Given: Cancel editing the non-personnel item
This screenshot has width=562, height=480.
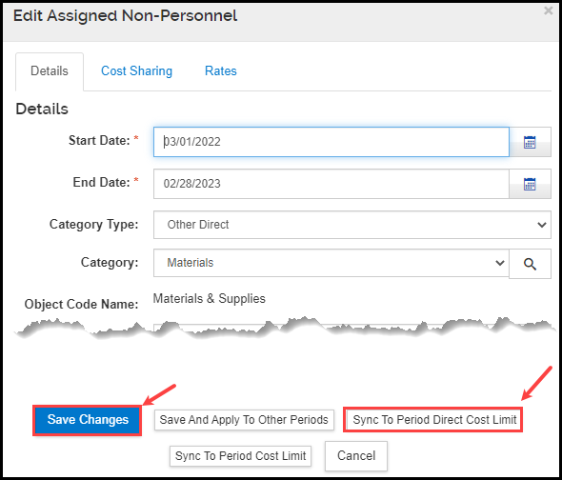Looking at the screenshot, I should pyautogui.click(x=356, y=456).
